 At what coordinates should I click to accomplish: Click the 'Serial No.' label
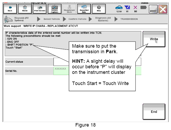point(11,71)
